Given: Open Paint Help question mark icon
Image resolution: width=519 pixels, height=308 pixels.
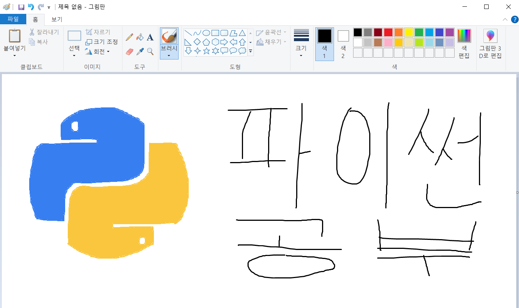Looking at the screenshot, I should (514, 19).
